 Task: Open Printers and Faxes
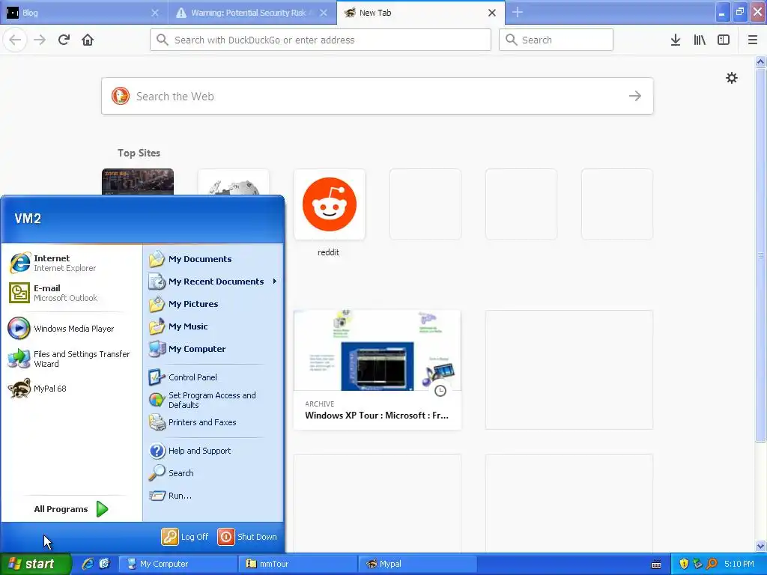213,422
